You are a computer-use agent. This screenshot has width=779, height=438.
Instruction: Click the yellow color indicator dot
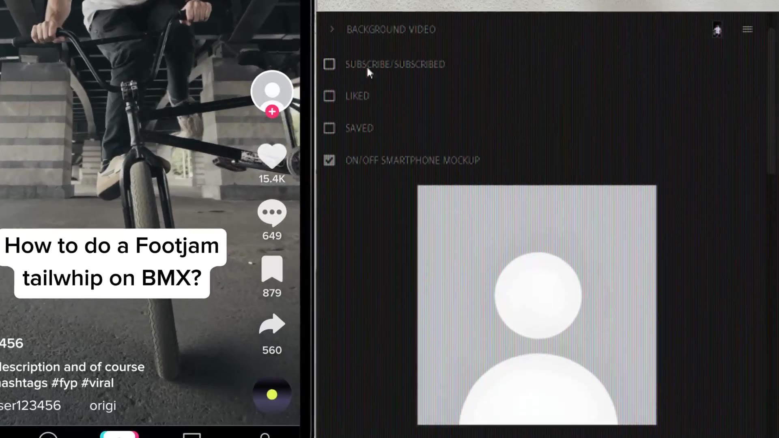click(x=272, y=395)
